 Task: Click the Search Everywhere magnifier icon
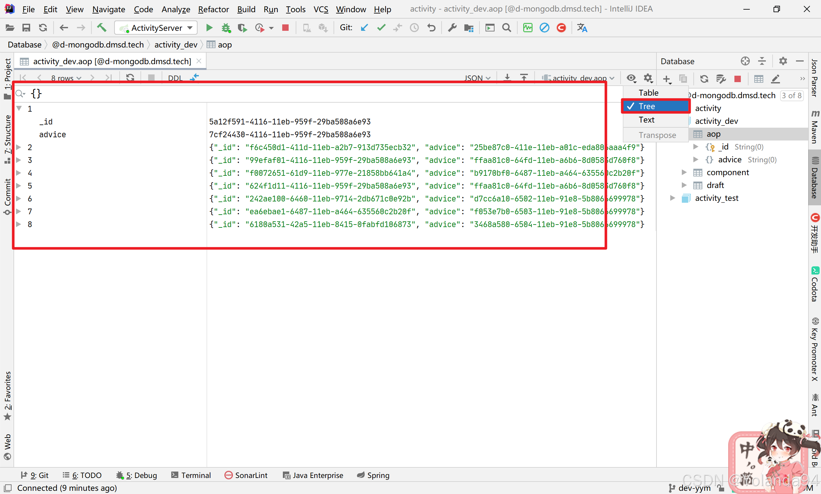[x=506, y=28]
